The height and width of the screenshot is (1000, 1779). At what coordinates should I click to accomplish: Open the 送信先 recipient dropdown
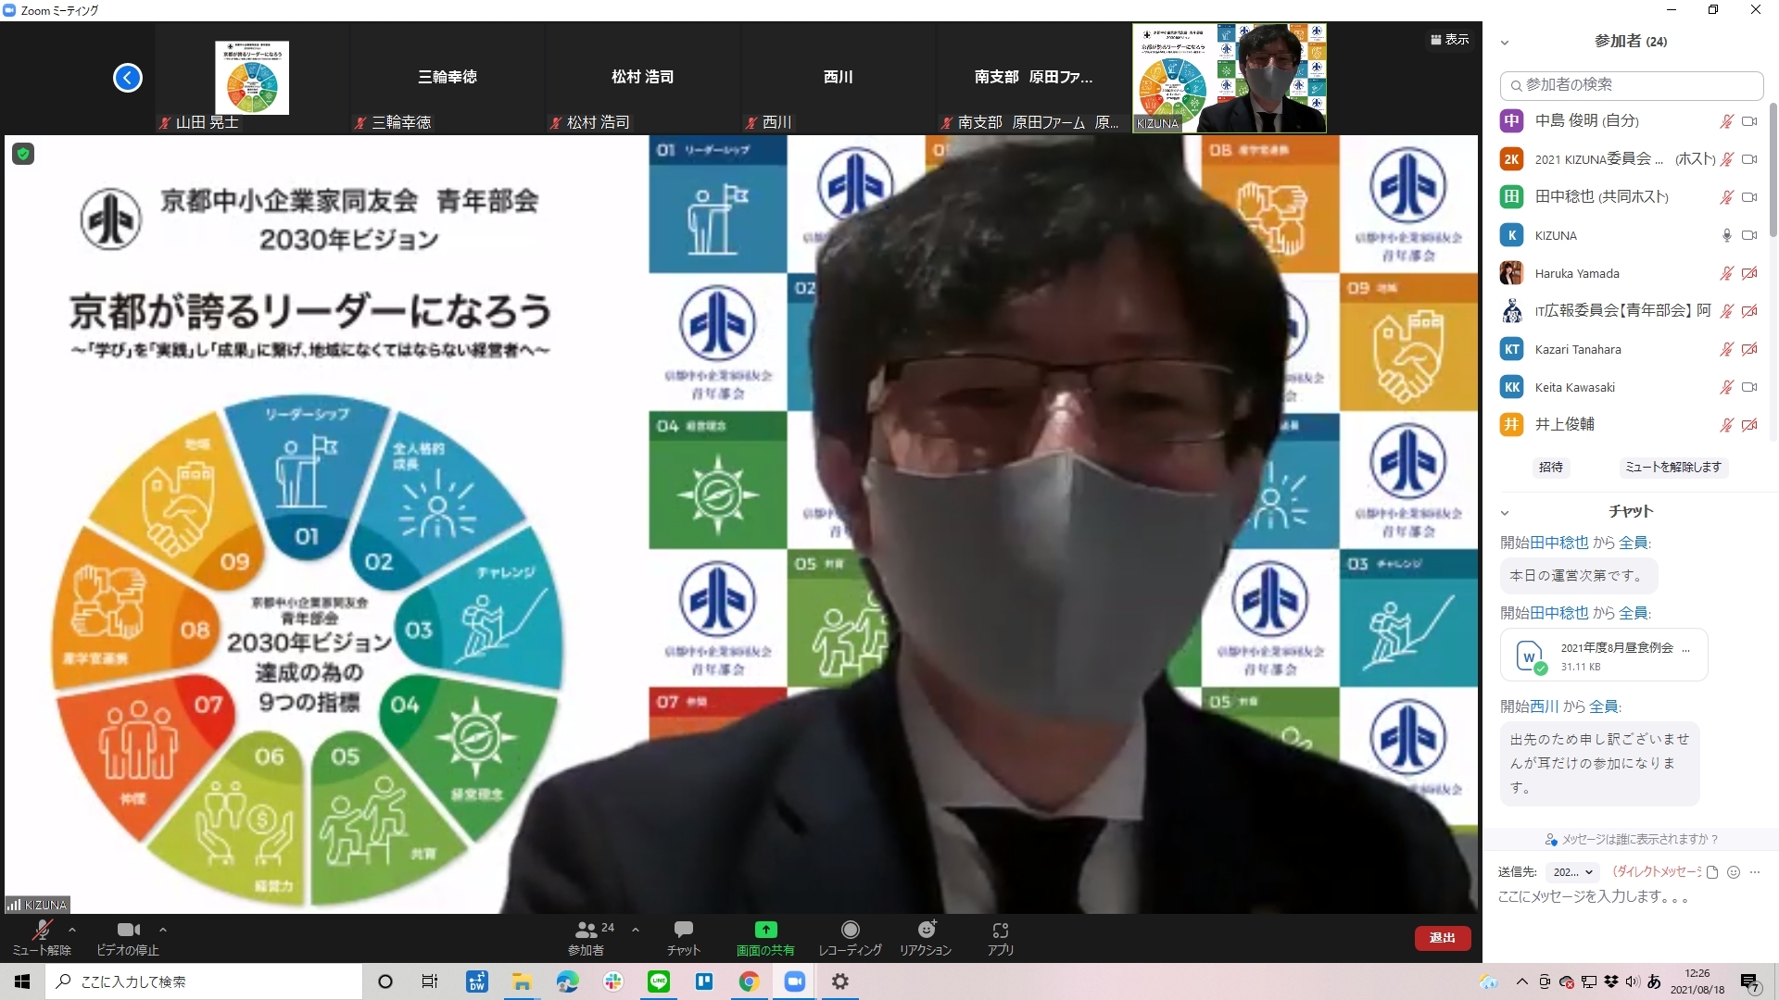pos(1573,872)
